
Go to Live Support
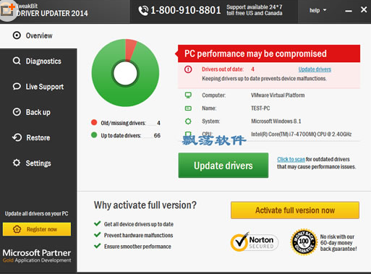pos(38,87)
